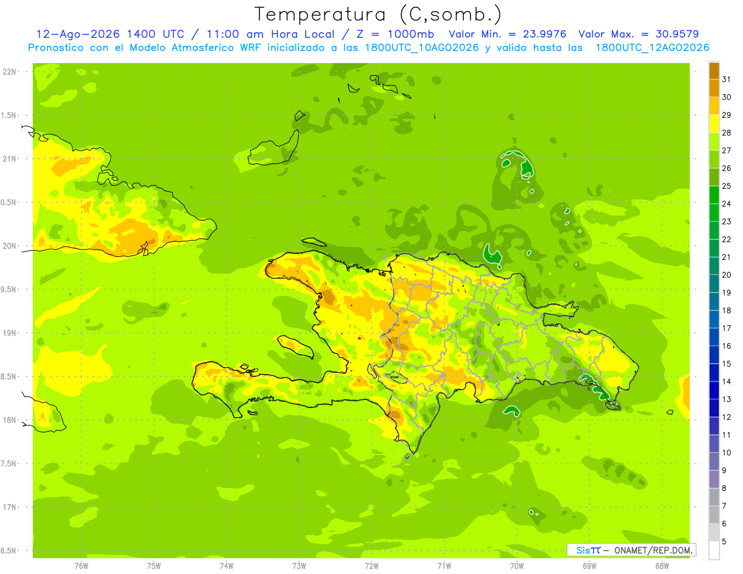
Task: Click the purple swatch between 9 and 10
Action: [x=714, y=461]
